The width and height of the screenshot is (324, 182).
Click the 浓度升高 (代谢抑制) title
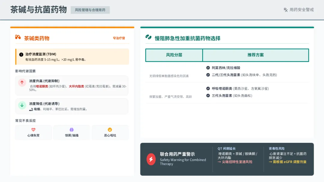pos(44,81)
